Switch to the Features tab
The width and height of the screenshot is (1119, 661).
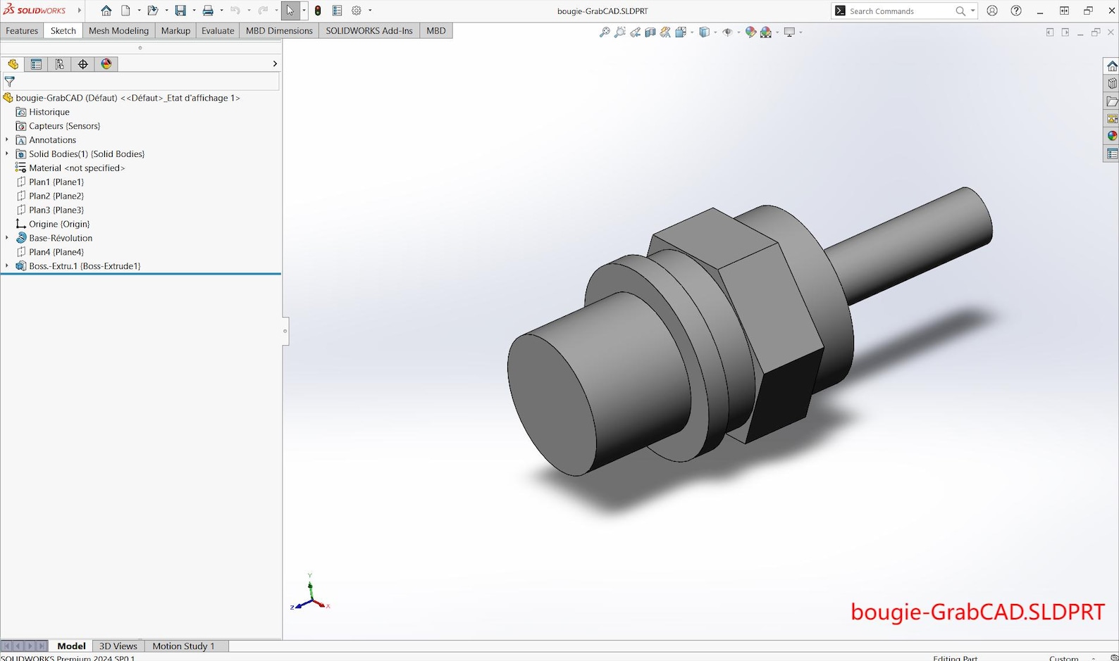pyautogui.click(x=22, y=31)
